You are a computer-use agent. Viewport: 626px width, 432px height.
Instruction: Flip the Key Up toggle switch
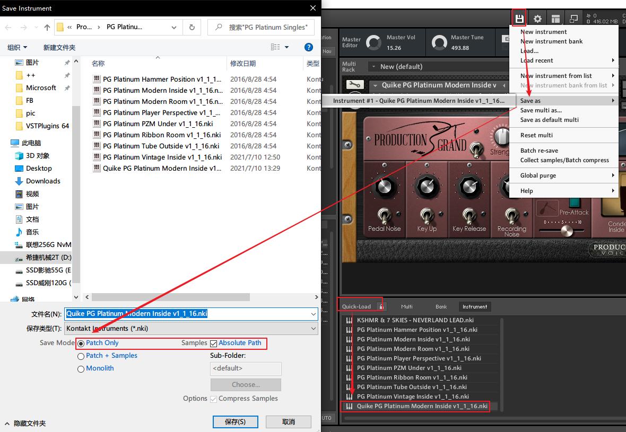[x=427, y=216]
